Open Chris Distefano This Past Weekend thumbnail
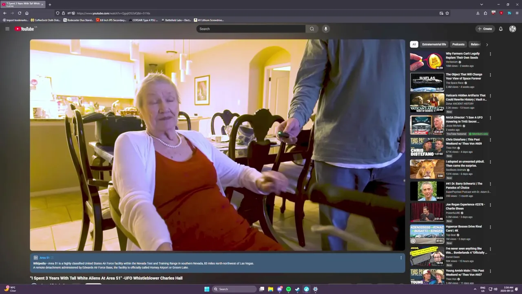Image resolution: width=522 pixels, height=294 pixels. [427, 147]
